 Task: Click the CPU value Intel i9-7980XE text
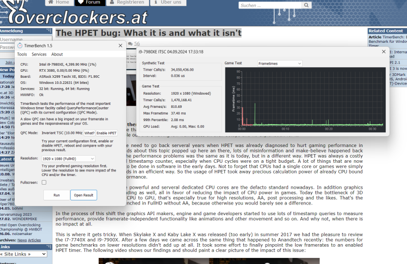tap(68, 65)
